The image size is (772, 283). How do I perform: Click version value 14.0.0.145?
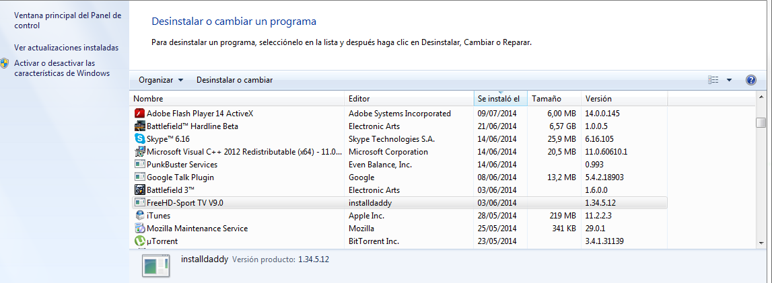(602, 114)
